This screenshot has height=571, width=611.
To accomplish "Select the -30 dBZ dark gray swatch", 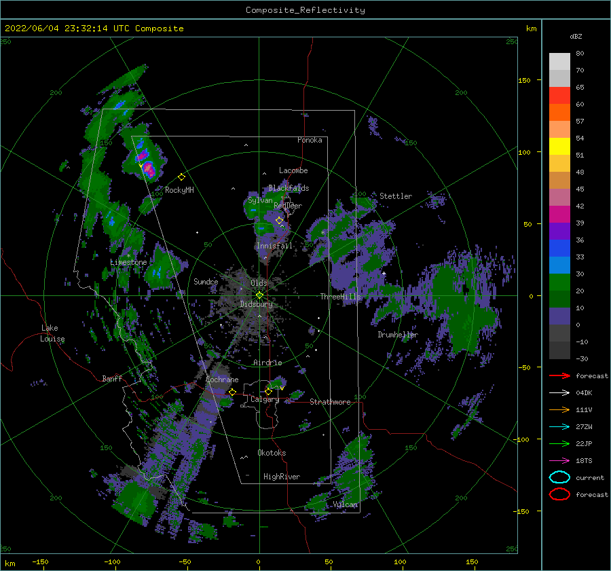I will (x=559, y=350).
